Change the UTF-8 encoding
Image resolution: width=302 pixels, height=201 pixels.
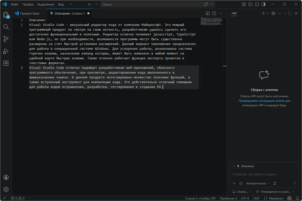[245, 198]
